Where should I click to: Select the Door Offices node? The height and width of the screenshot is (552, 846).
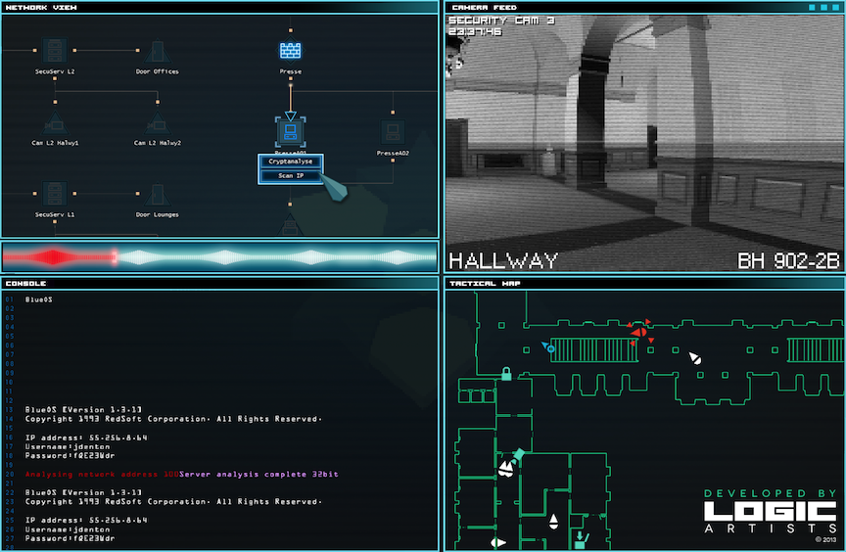[x=157, y=50]
